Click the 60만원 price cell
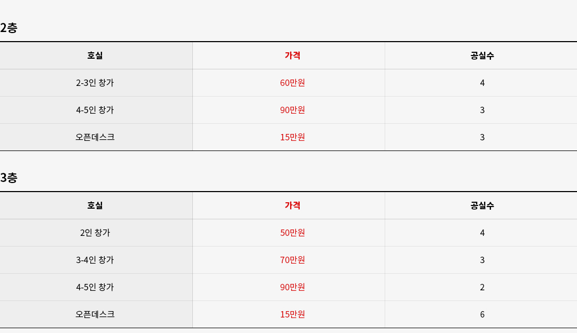 coord(293,83)
